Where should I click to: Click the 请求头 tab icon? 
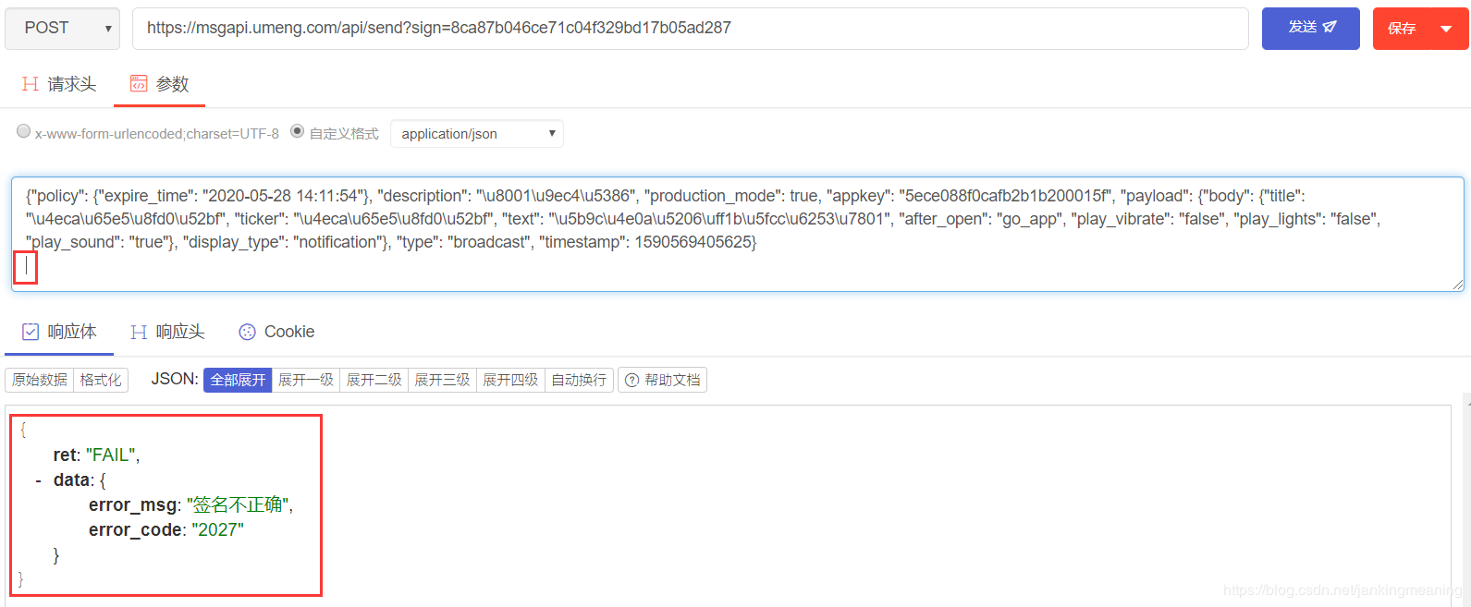coord(31,84)
